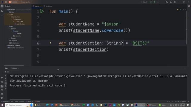Open the Notifications bell

[189, 6]
